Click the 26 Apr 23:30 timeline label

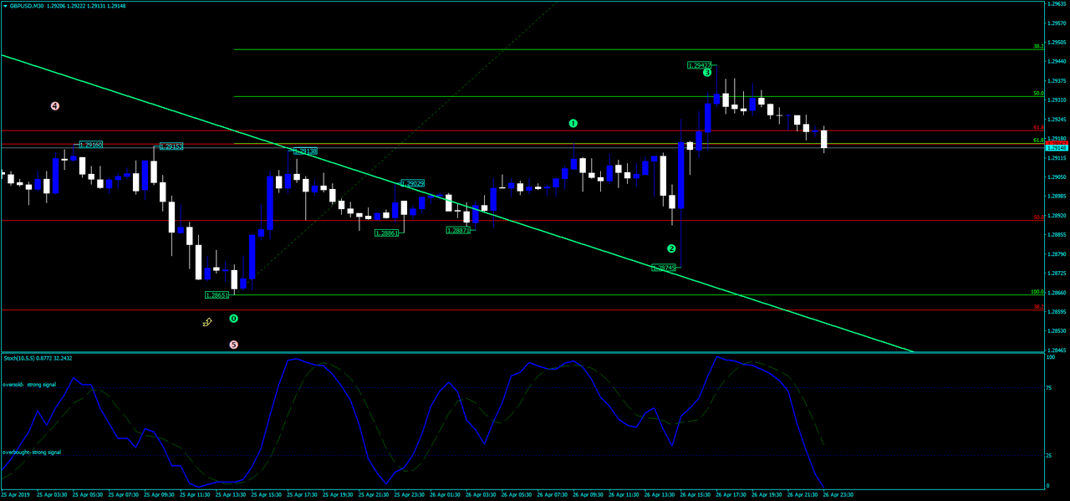838,493
